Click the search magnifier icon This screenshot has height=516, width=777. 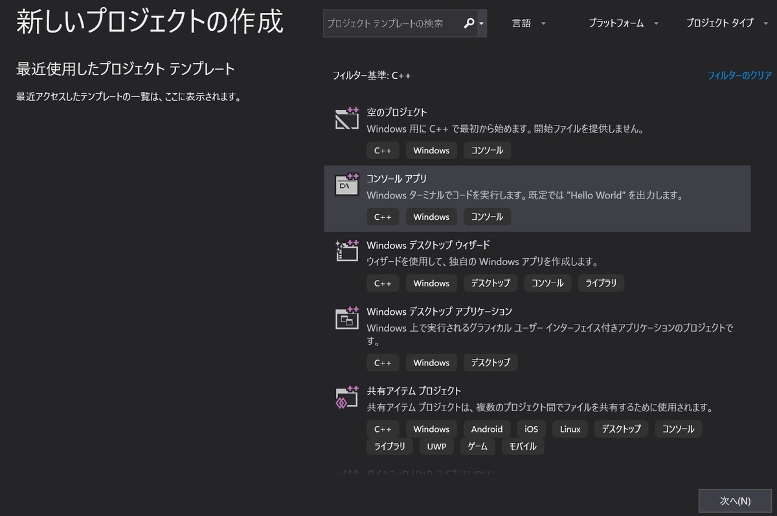[x=469, y=23]
